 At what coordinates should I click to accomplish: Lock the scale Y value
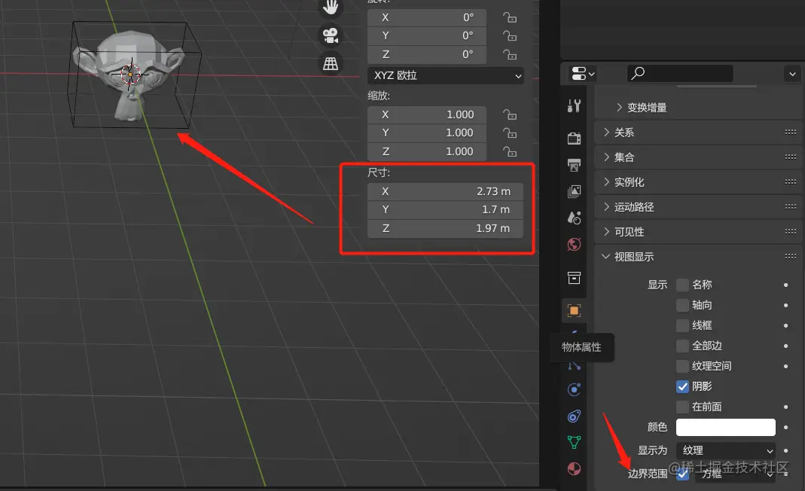tap(510, 133)
